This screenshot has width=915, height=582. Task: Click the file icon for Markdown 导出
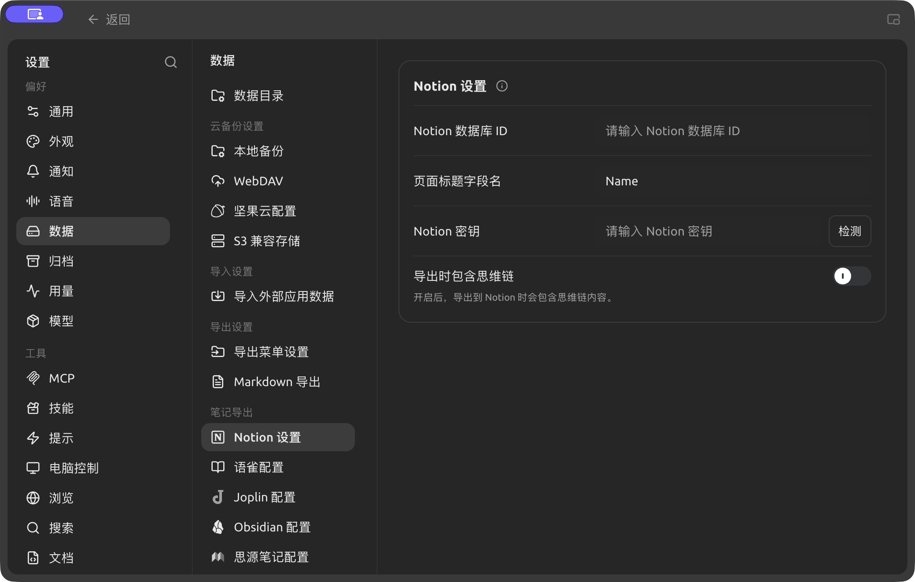coord(218,382)
